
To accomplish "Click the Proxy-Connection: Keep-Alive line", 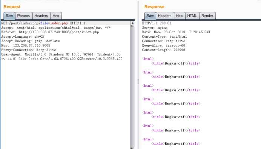I will [29, 50].
